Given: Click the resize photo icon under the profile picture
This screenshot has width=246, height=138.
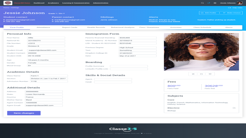Looking at the screenshot, I should [193, 74].
